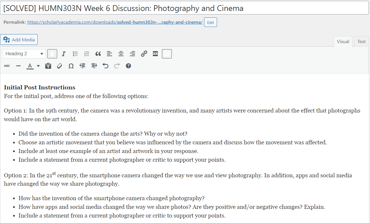The width and height of the screenshot is (370, 223).
Task: Apply strikethrough formatting
Action: tap(7, 66)
